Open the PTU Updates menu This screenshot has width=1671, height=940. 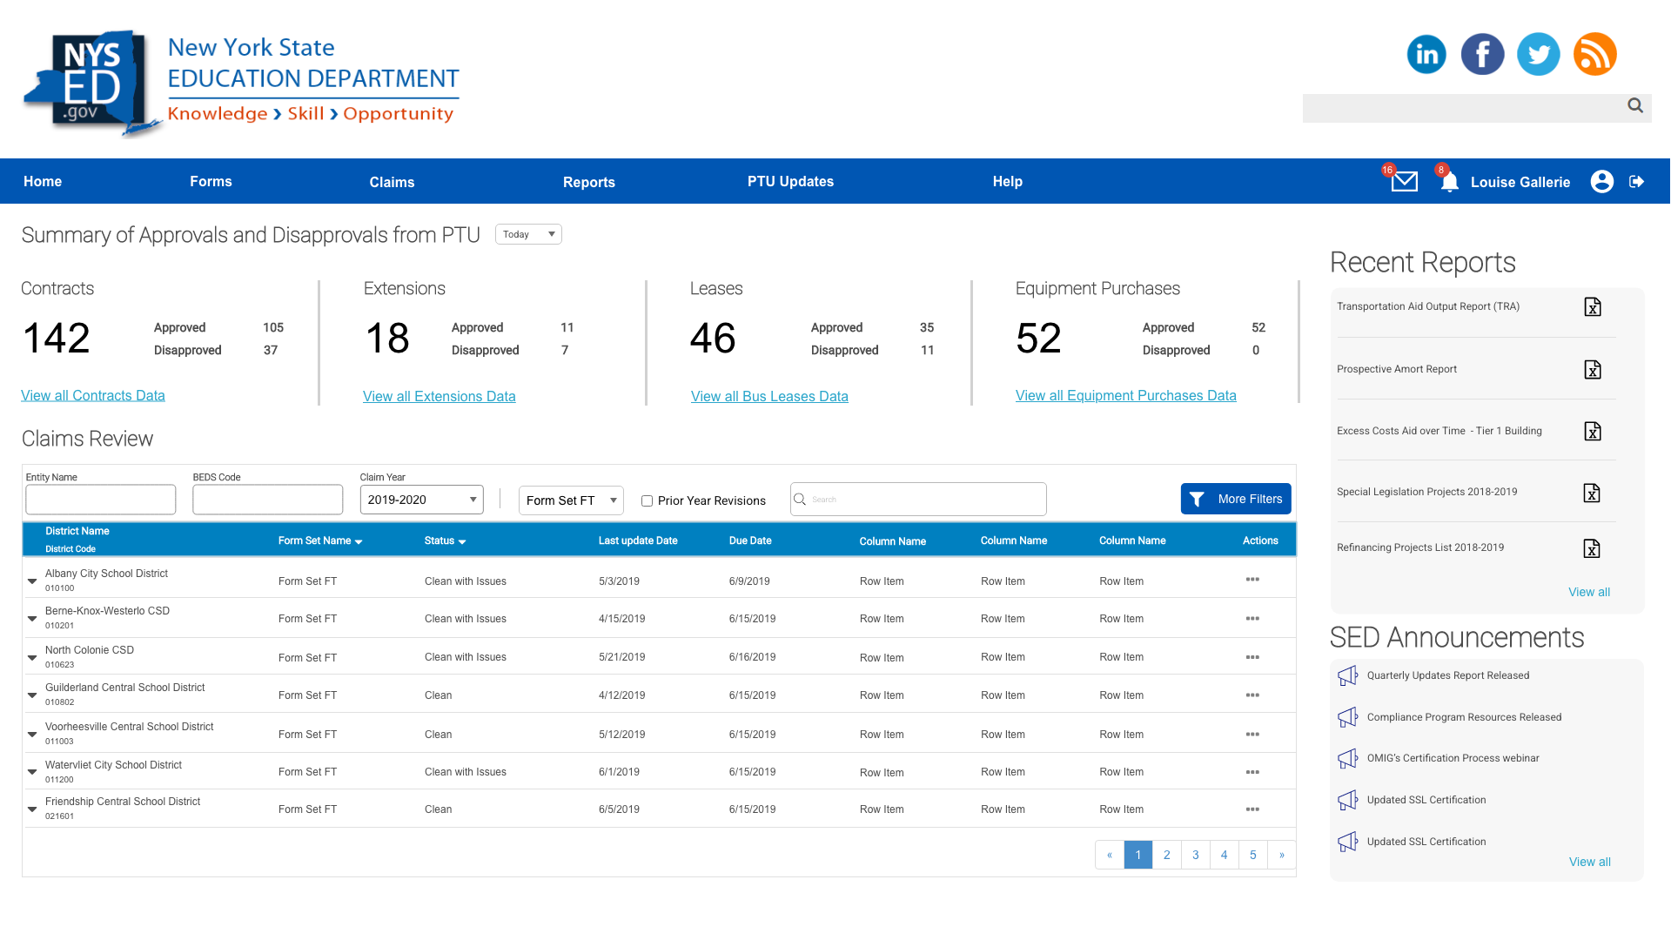point(790,181)
